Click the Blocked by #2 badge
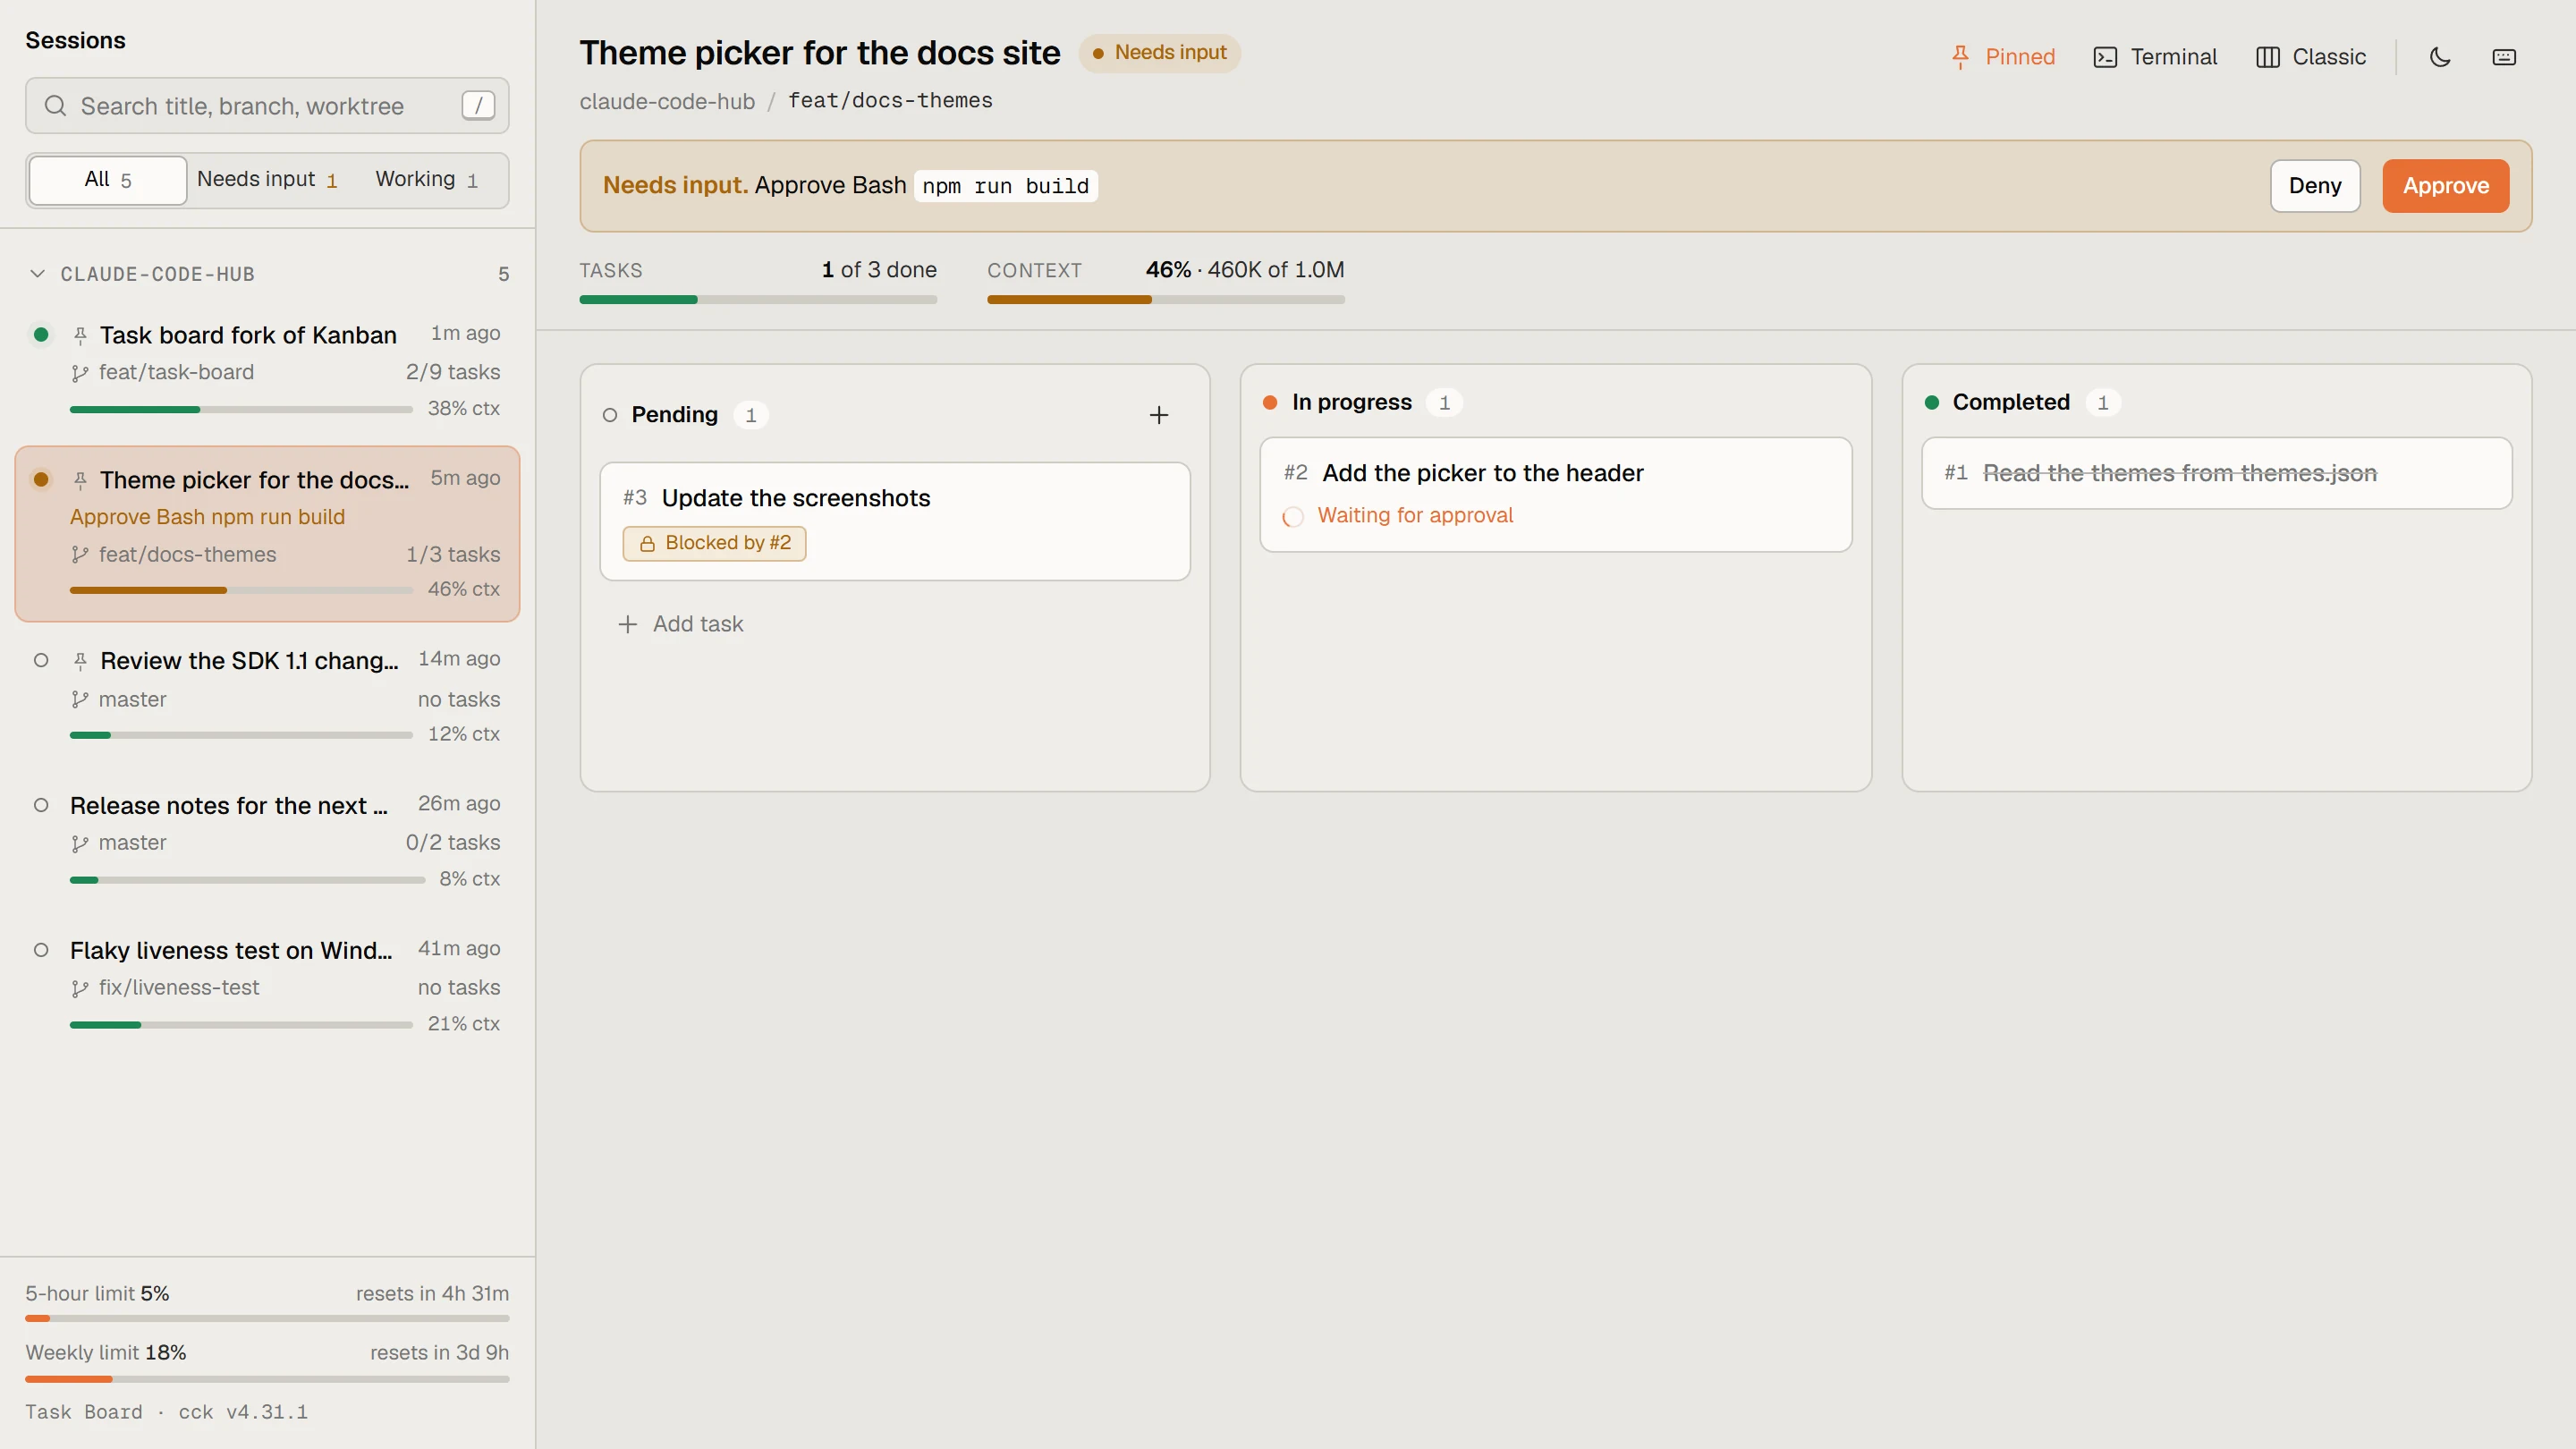The width and height of the screenshot is (2576, 1449). click(x=714, y=543)
